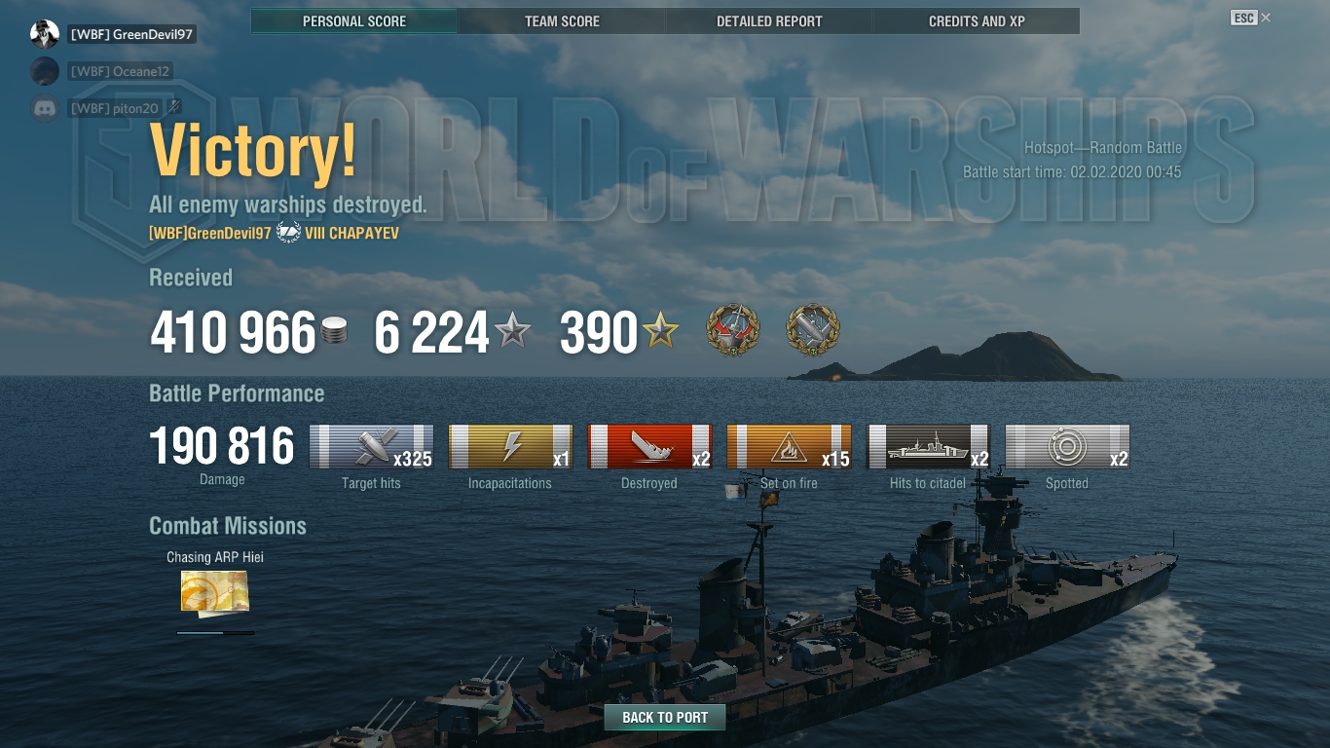Click the Back to Port button

pyautogui.click(x=665, y=718)
